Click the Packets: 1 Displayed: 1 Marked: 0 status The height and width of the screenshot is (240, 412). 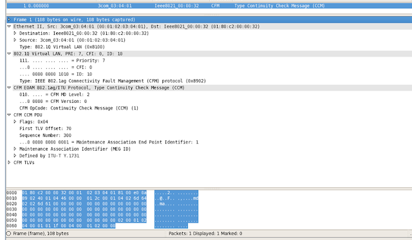(x=205, y=234)
